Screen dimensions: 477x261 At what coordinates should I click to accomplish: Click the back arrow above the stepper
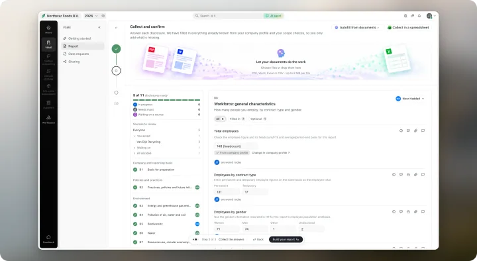click(116, 28)
